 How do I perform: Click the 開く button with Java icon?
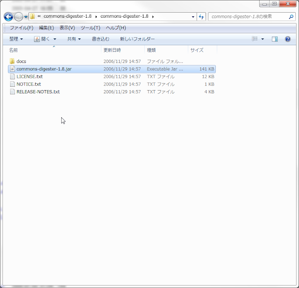point(42,39)
